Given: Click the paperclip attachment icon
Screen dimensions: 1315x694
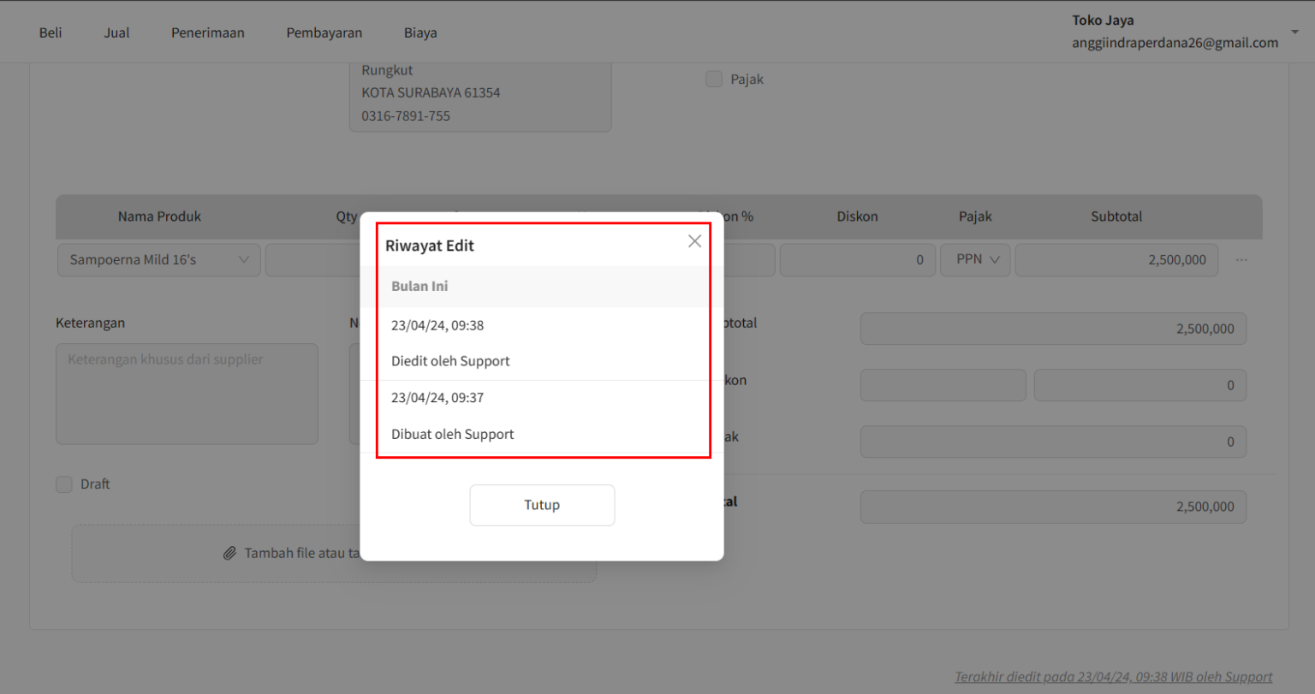Looking at the screenshot, I should click(229, 553).
